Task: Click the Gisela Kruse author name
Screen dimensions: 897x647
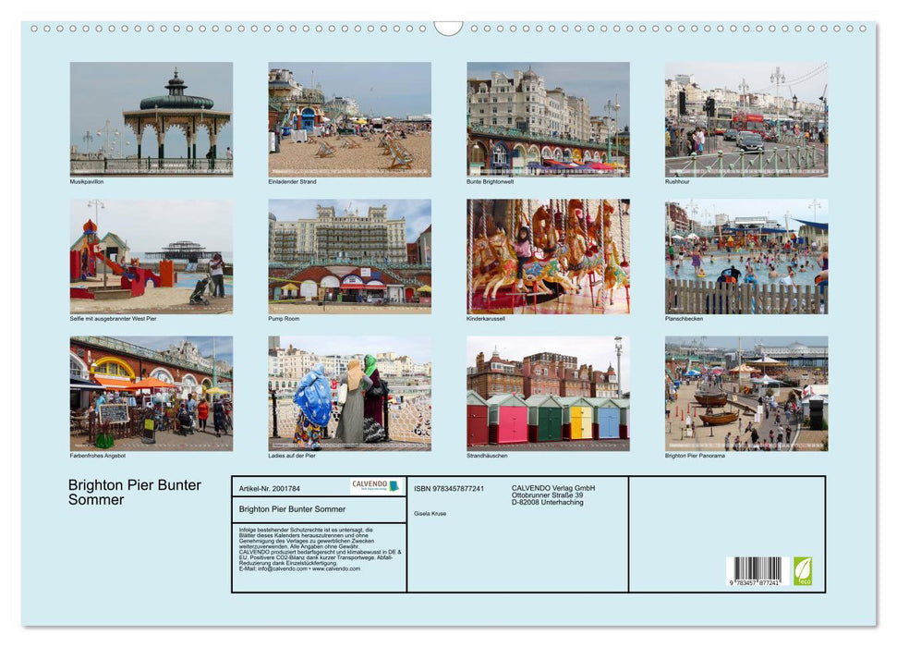Action: click(x=431, y=513)
